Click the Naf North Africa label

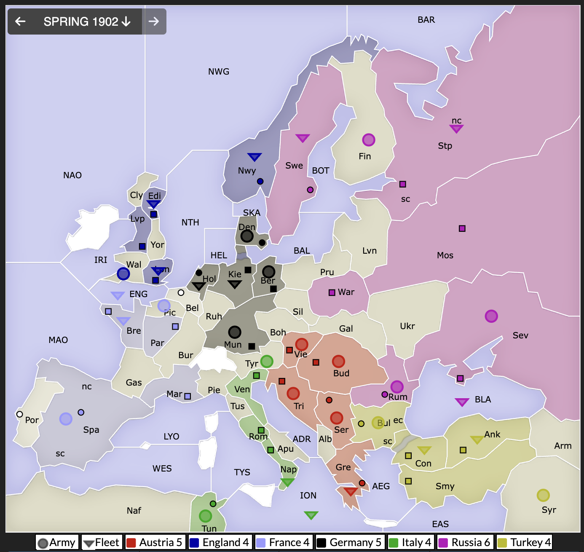(x=134, y=511)
